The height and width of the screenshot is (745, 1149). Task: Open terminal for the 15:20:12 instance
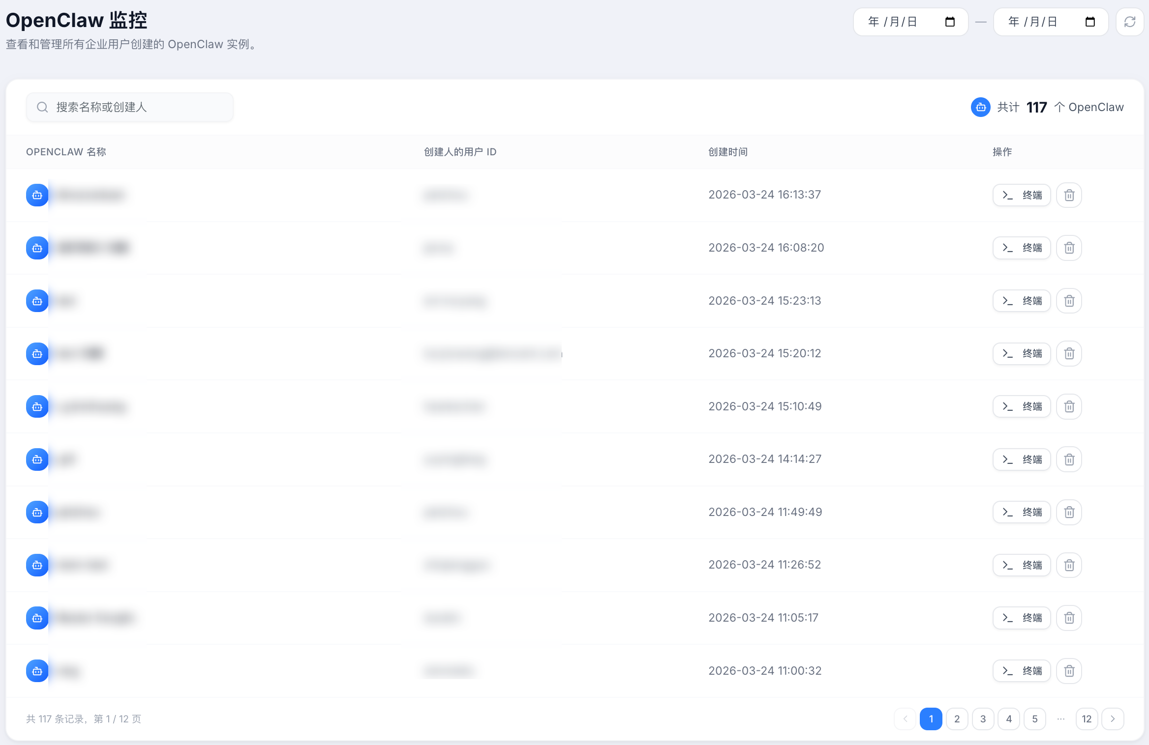tap(1022, 354)
